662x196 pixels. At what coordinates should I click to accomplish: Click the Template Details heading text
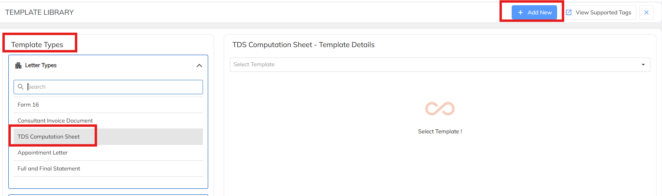pos(303,45)
